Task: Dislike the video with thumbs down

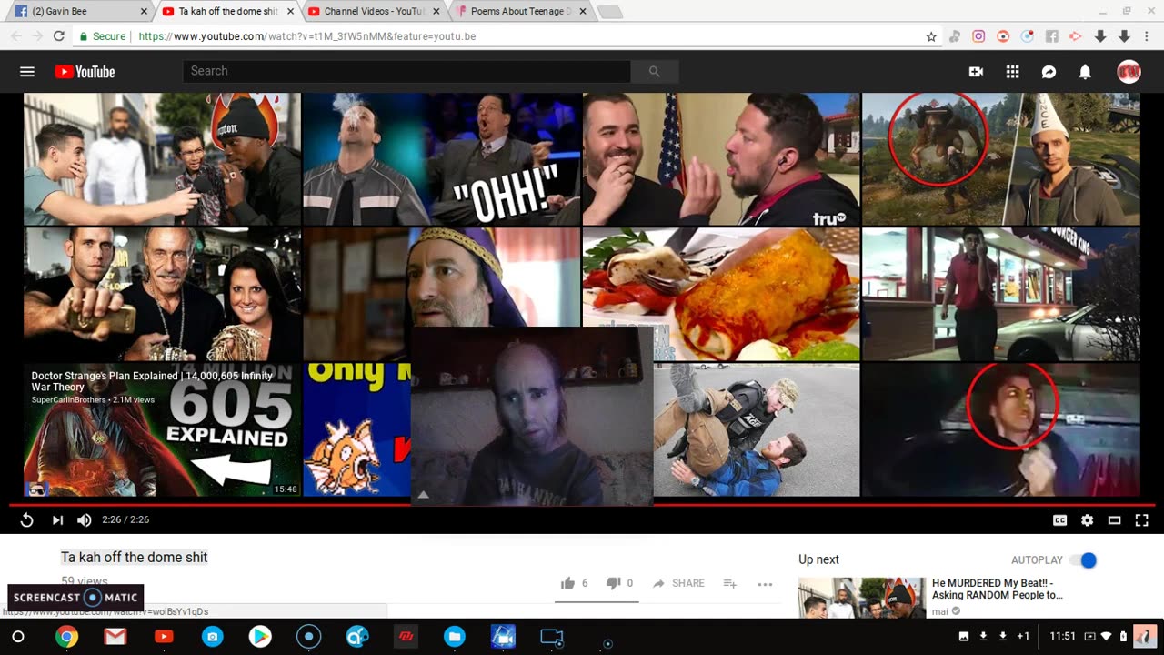Action: point(613,583)
